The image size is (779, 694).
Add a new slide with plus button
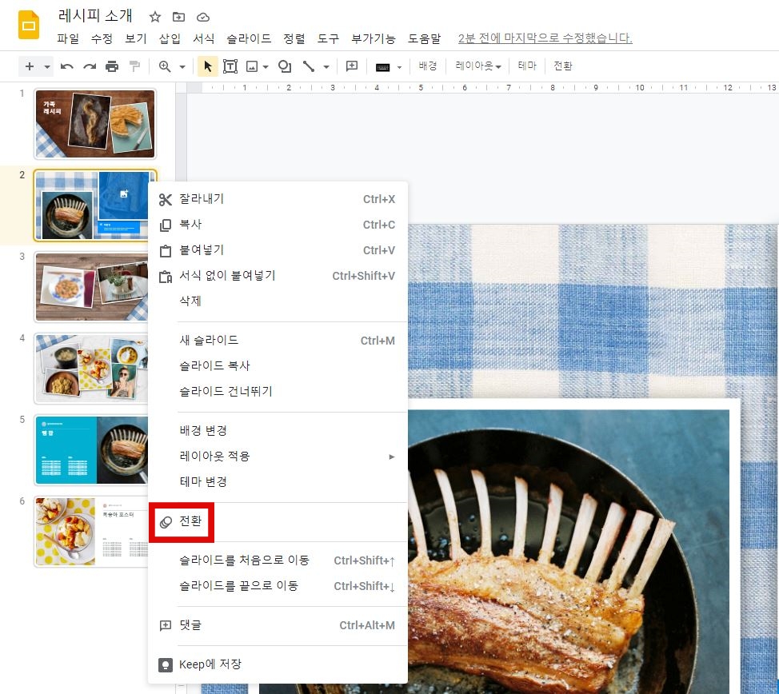pos(30,66)
